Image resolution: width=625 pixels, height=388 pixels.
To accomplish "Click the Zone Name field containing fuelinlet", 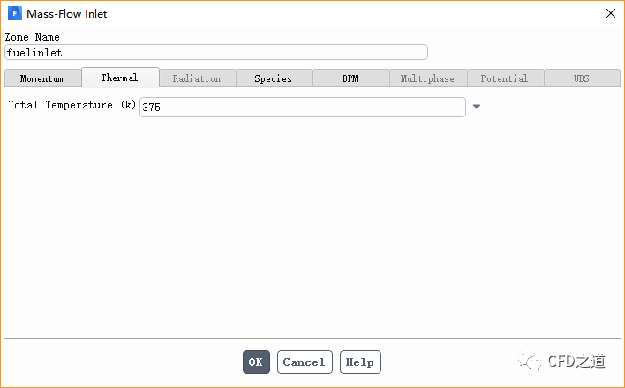I will coord(216,53).
